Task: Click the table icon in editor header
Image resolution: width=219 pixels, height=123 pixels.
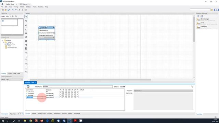Action: pos(28,86)
